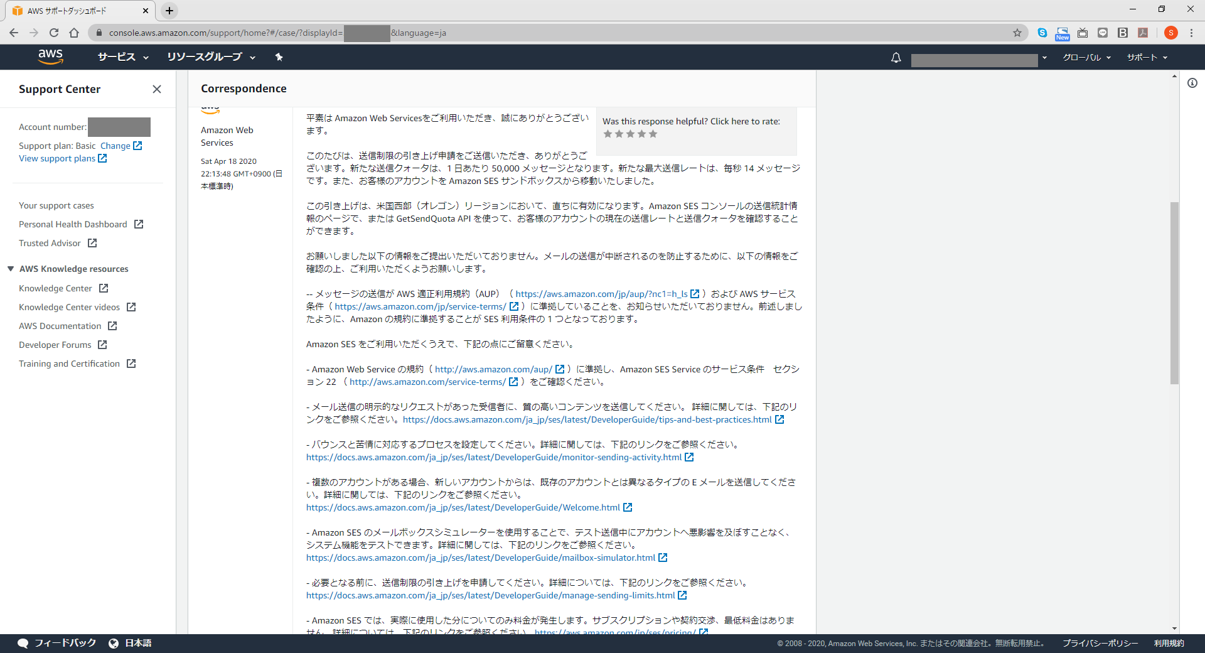Open the manage-sending-limits.html link
This screenshot has width=1205, height=653.
click(x=491, y=595)
